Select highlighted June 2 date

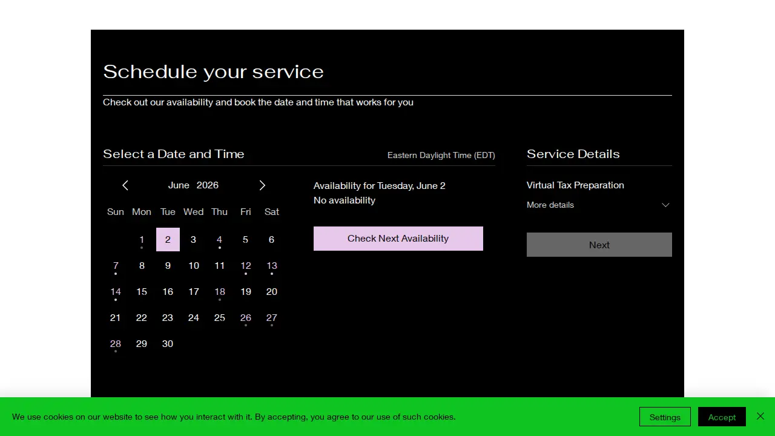(x=168, y=240)
